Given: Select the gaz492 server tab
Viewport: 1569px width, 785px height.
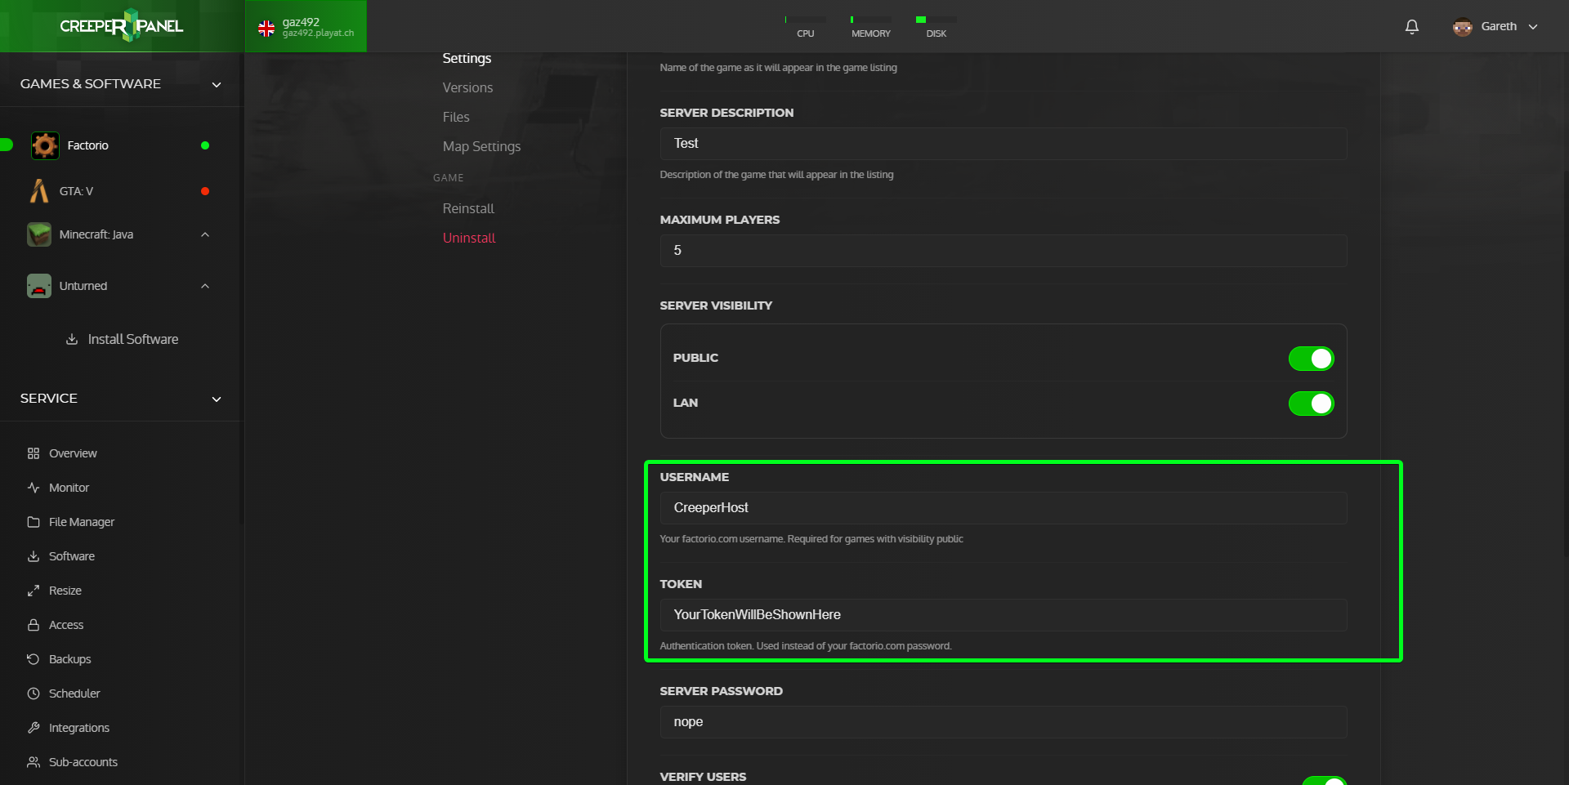Looking at the screenshot, I should tap(306, 26).
